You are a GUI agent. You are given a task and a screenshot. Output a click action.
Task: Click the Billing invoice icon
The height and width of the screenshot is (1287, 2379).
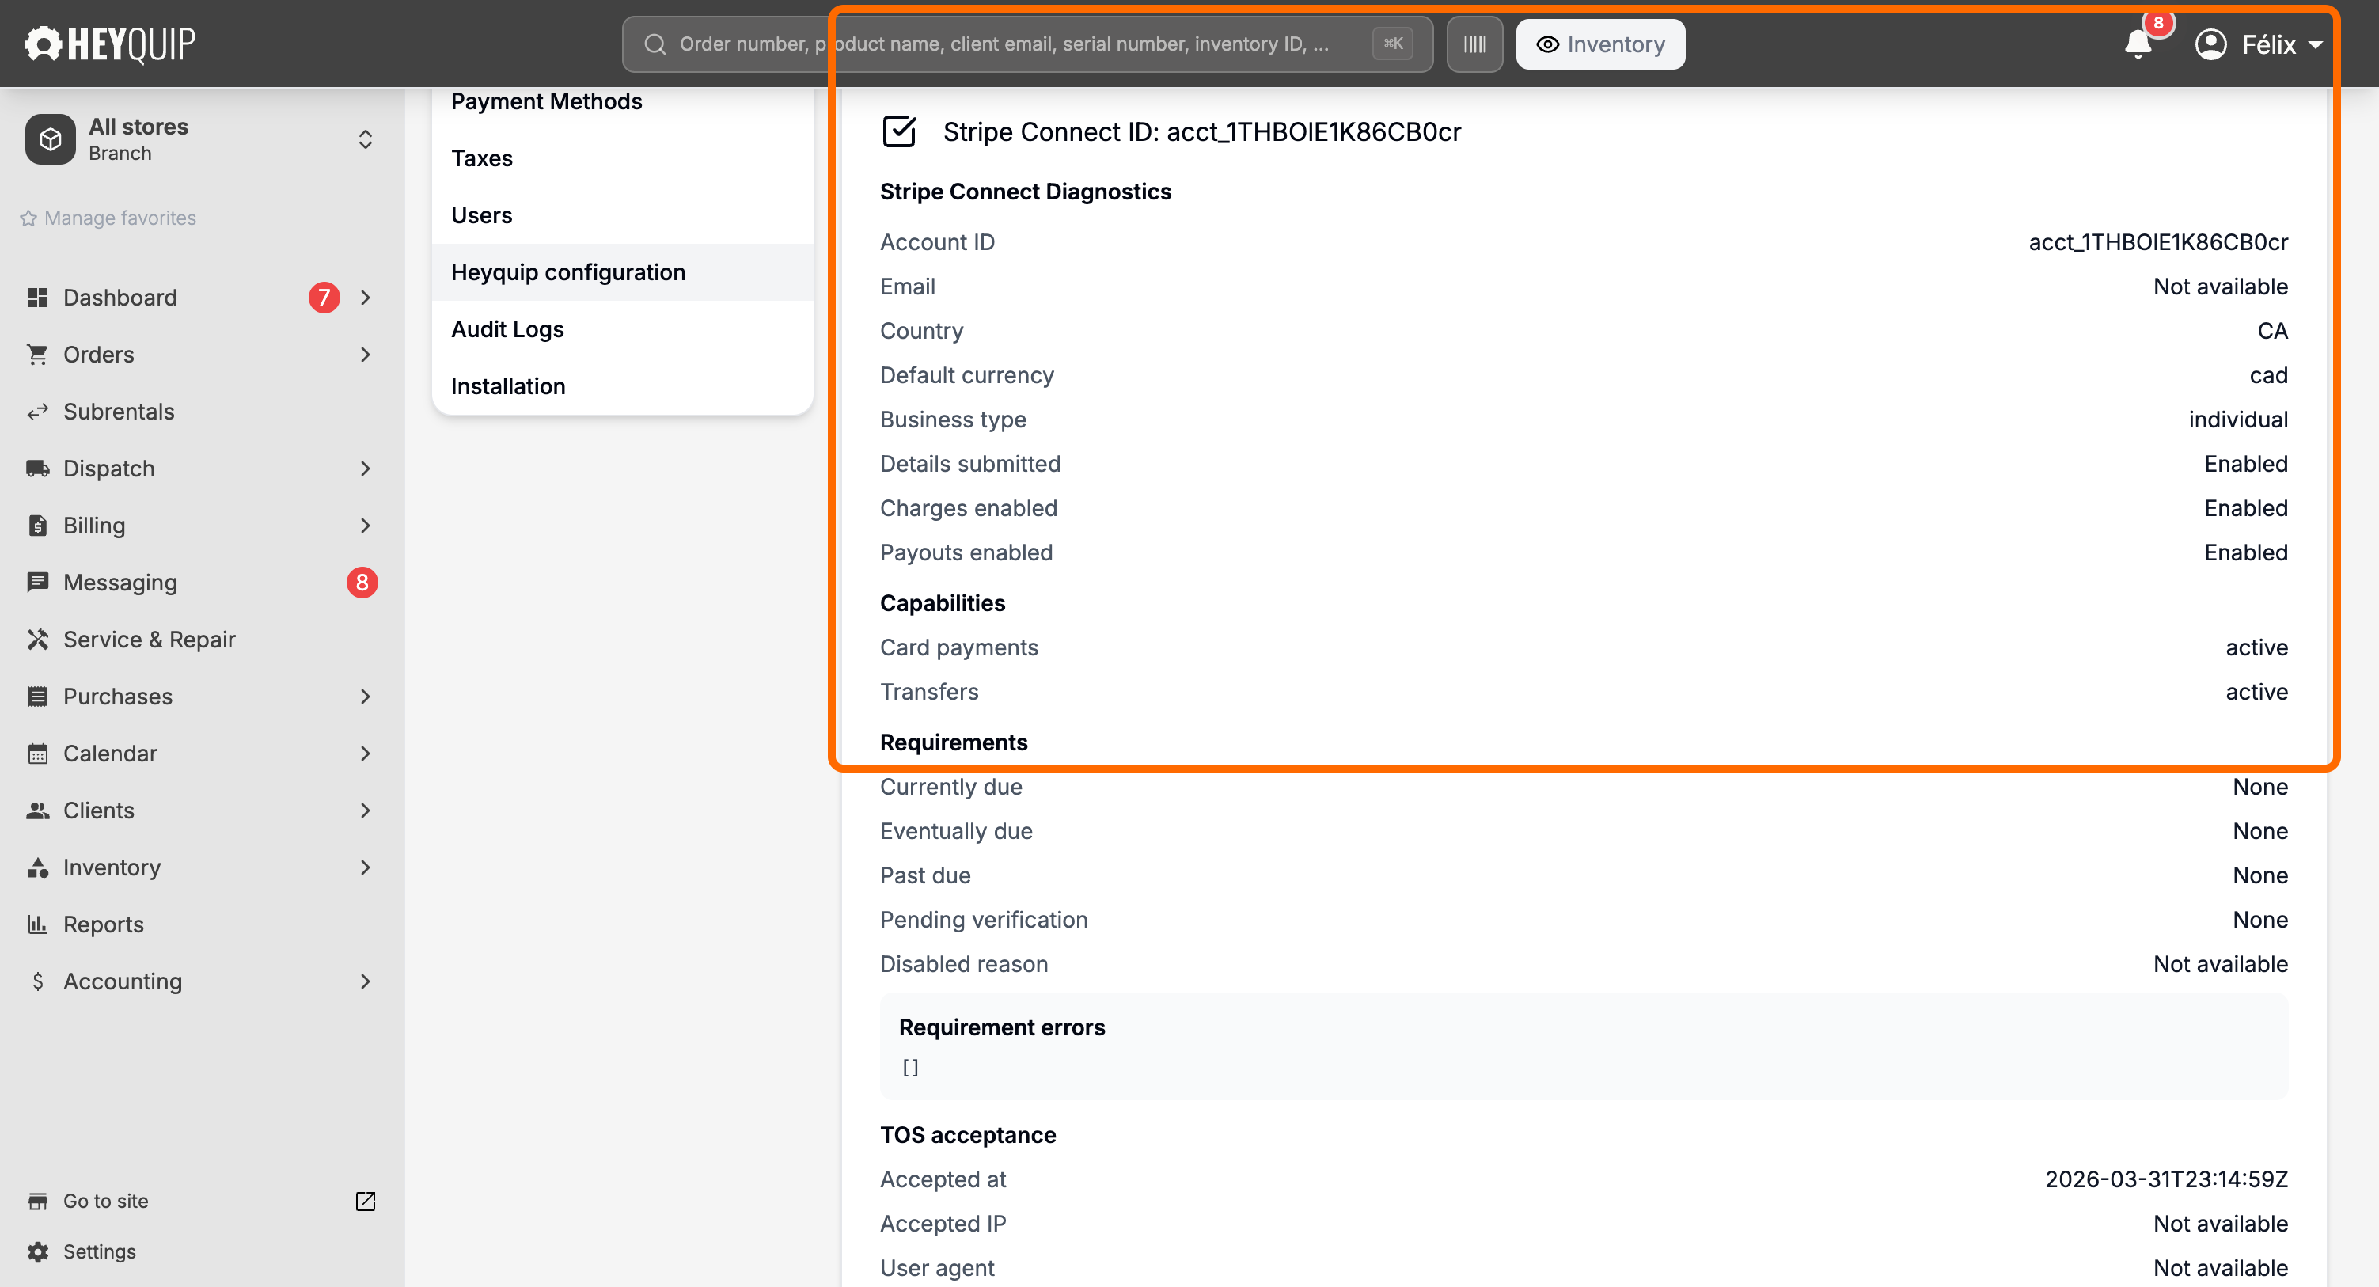click(x=38, y=526)
